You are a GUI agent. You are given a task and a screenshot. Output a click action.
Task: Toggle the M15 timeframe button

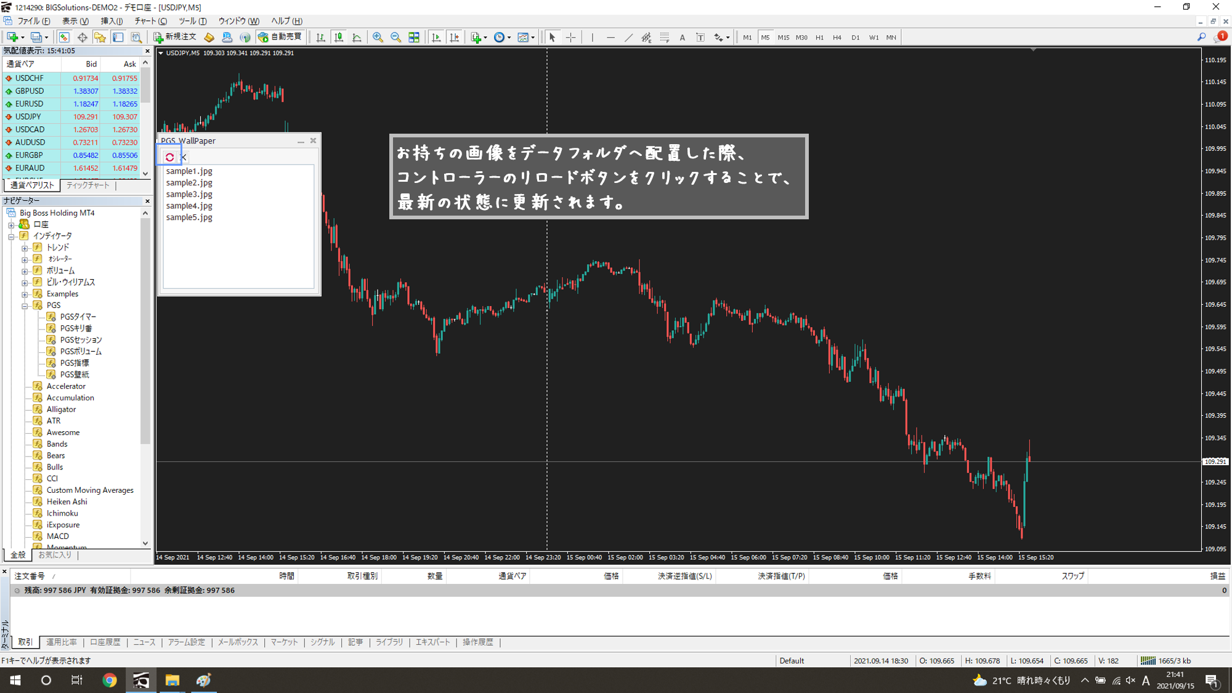(x=783, y=38)
